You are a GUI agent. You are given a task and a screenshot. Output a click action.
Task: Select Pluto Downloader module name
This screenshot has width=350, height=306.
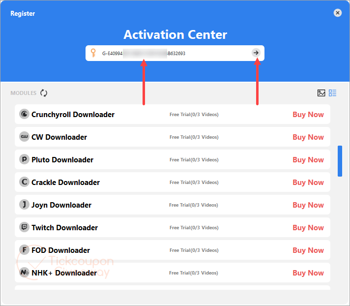pos(62,160)
